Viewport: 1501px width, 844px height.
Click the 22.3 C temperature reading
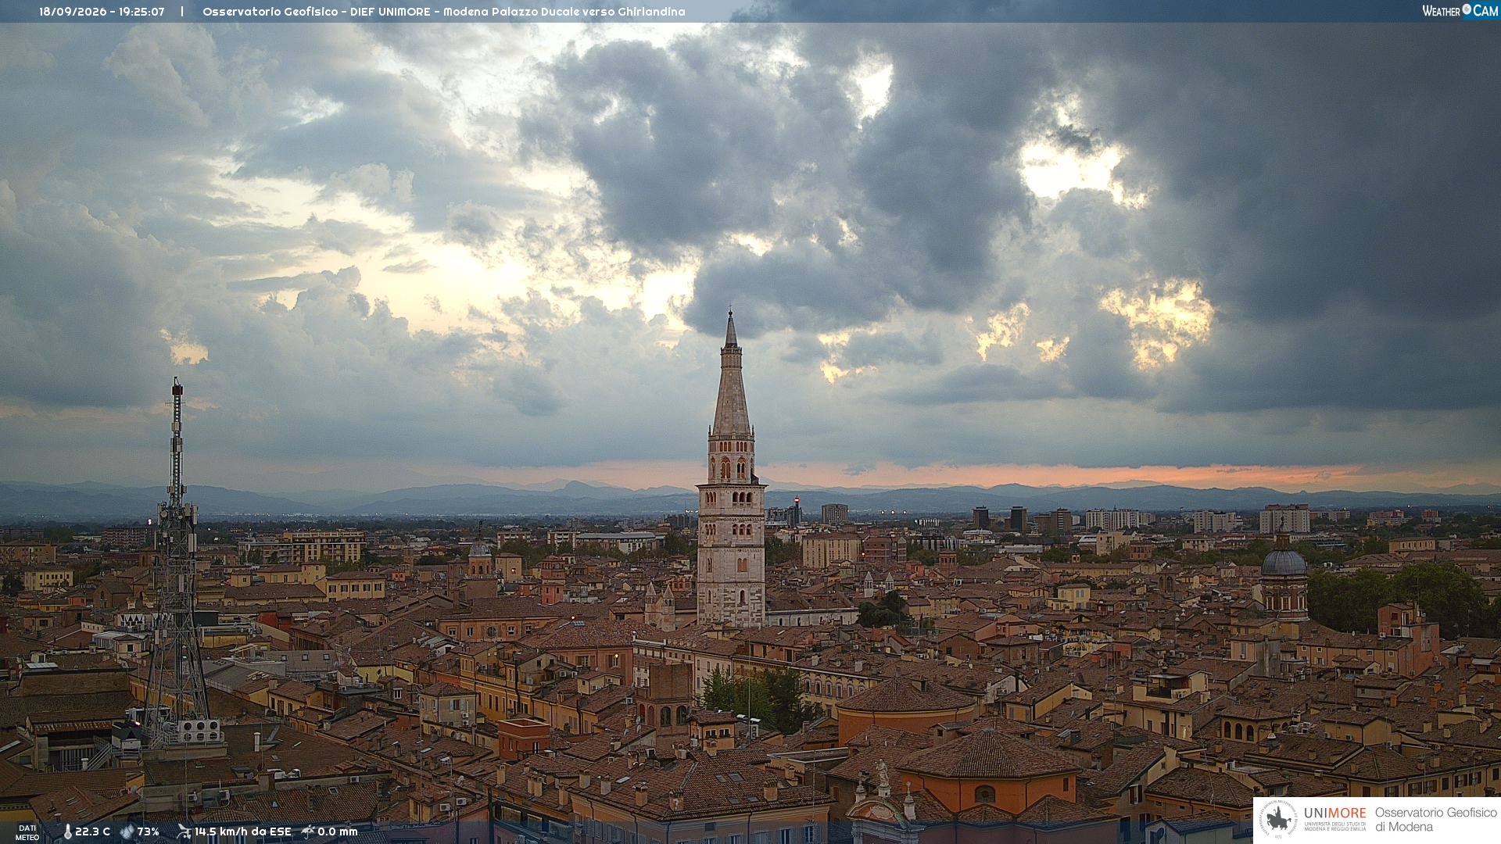tap(92, 831)
